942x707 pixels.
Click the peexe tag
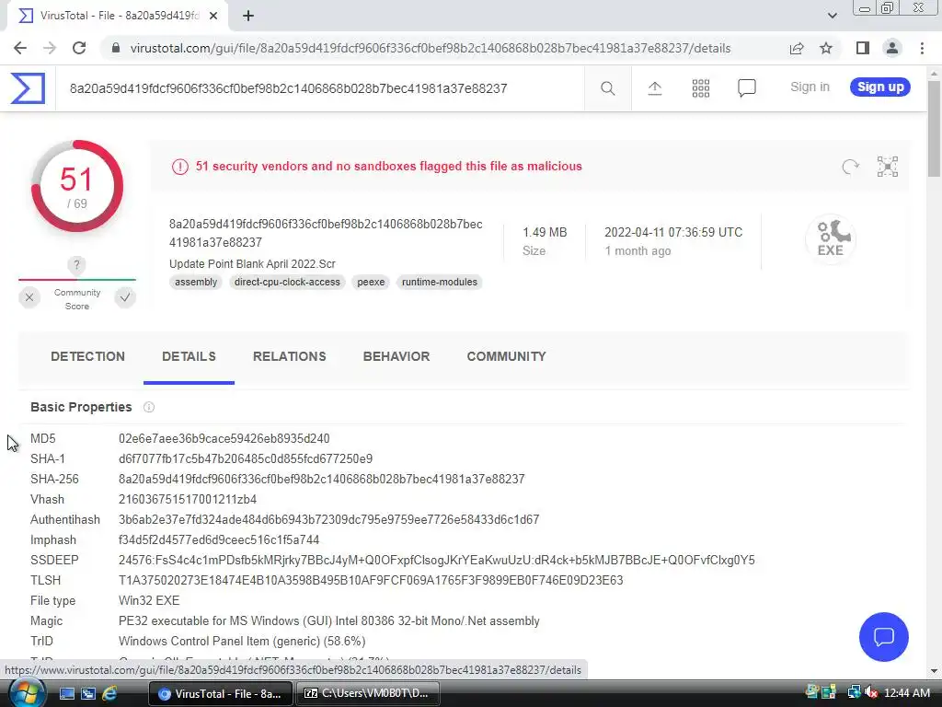371,282
